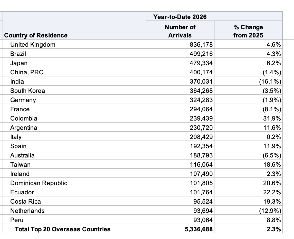
Task: Click Australia arrivals 188,793
Action: click(201, 155)
